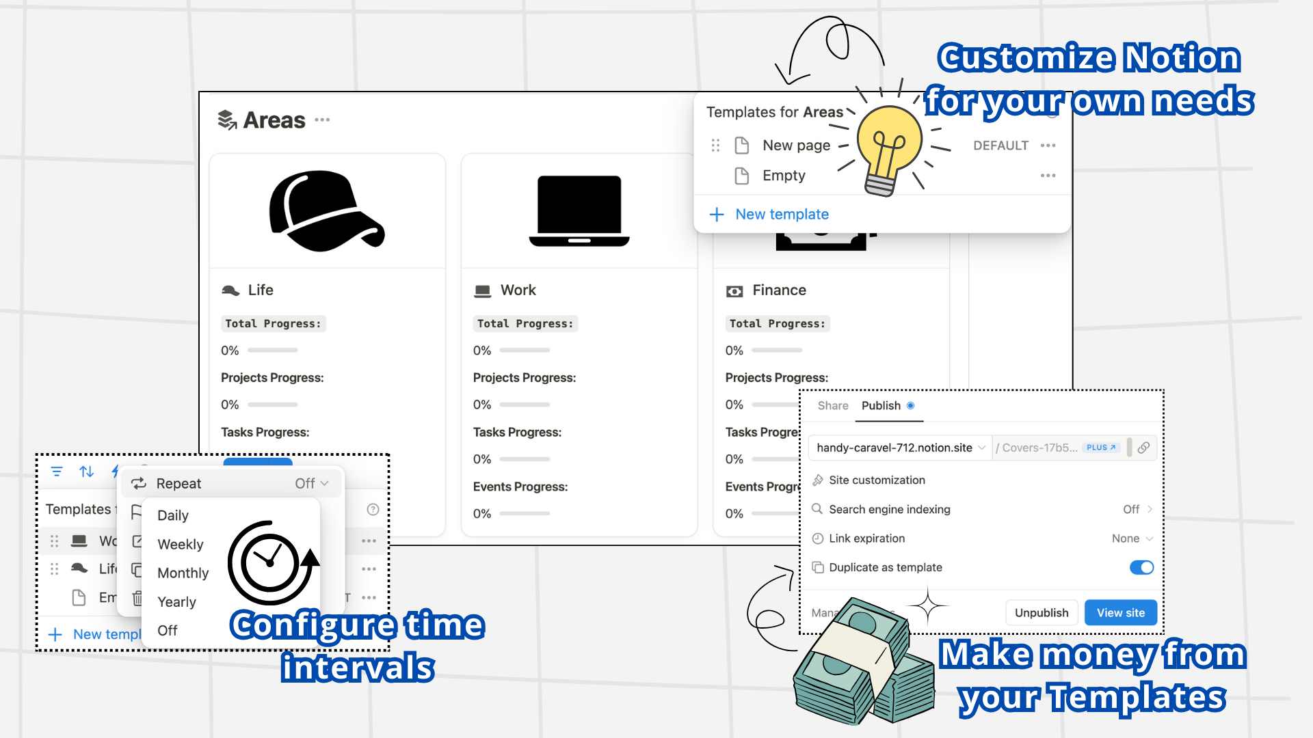The height and width of the screenshot is (738, 1313).
Task: Click the Covers-17b5 URL slug field
Action: pos(1036,448)
